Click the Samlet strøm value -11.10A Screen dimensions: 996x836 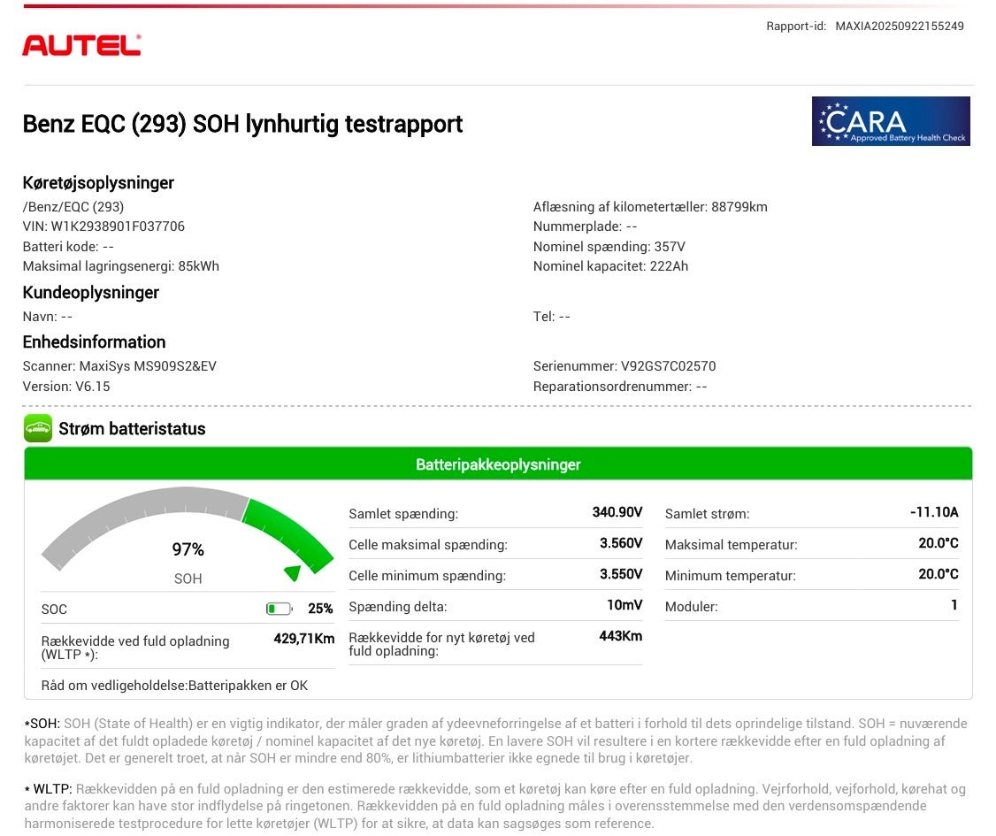click(934, 512)
